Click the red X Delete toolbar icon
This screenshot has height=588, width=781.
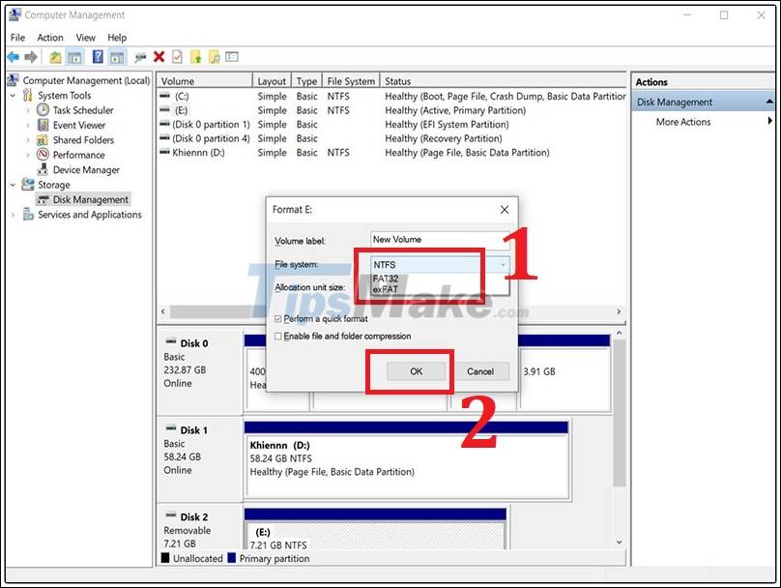[159, 57]
